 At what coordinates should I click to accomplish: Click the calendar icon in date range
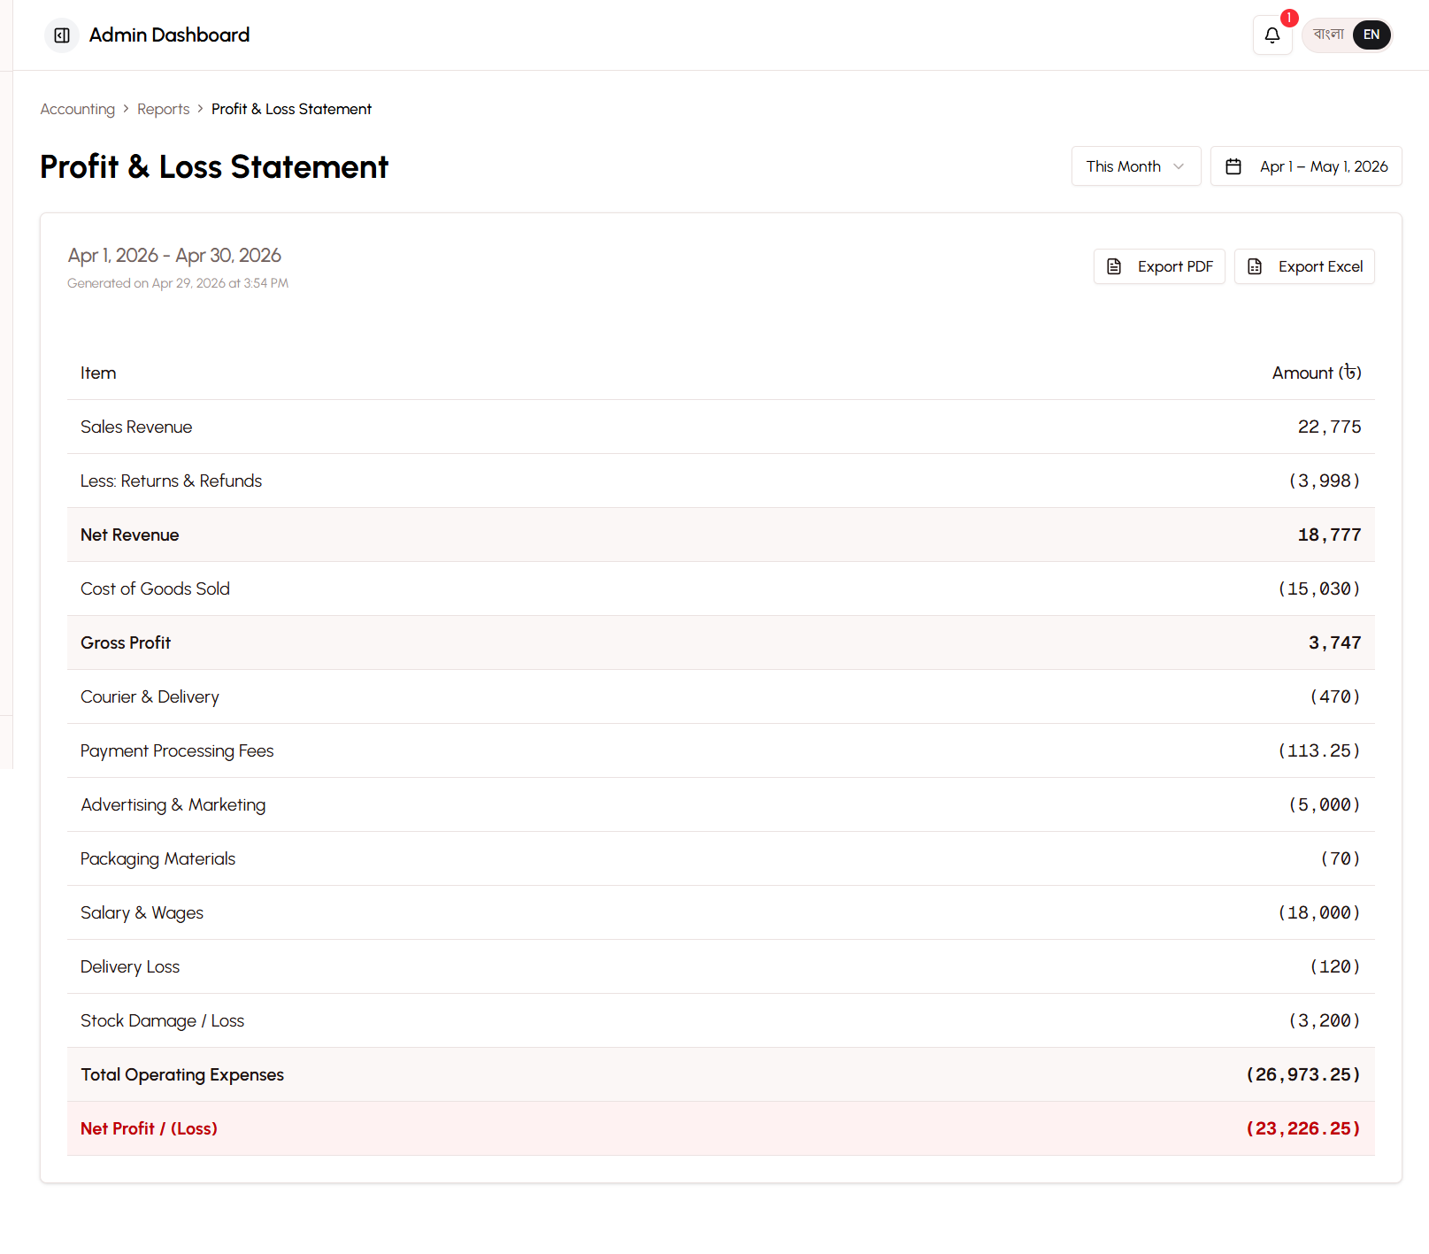[1233, 166]
